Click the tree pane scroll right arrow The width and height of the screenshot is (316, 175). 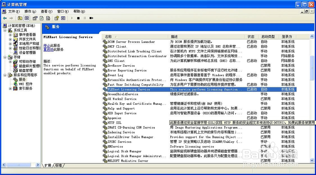click(x=38, y=165)
